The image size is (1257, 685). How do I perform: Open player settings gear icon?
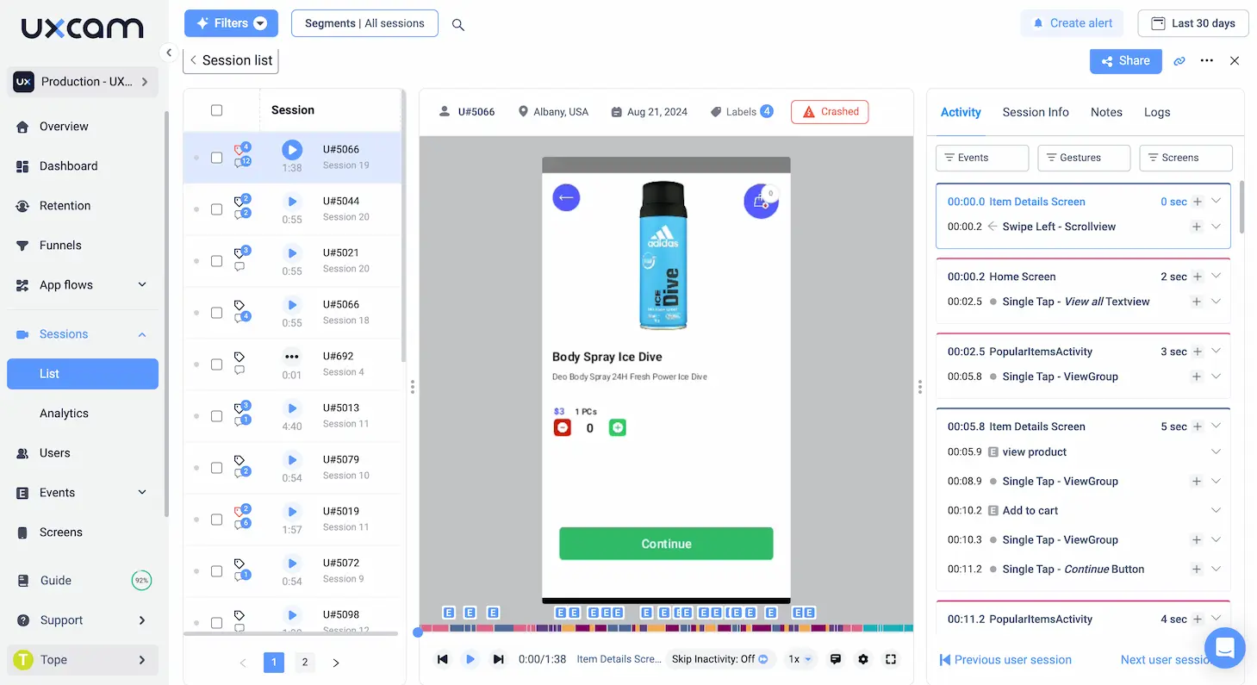(863, 659)
